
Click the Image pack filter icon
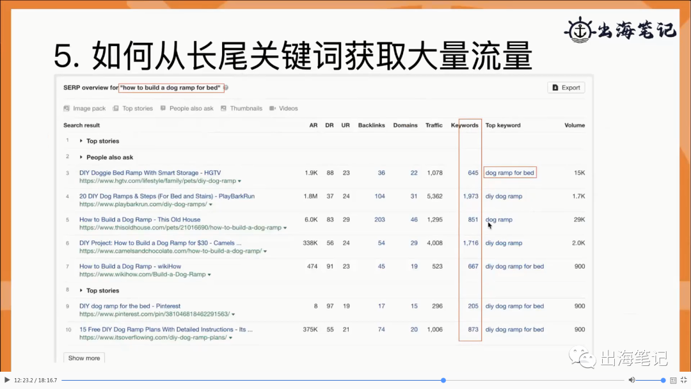67,108
